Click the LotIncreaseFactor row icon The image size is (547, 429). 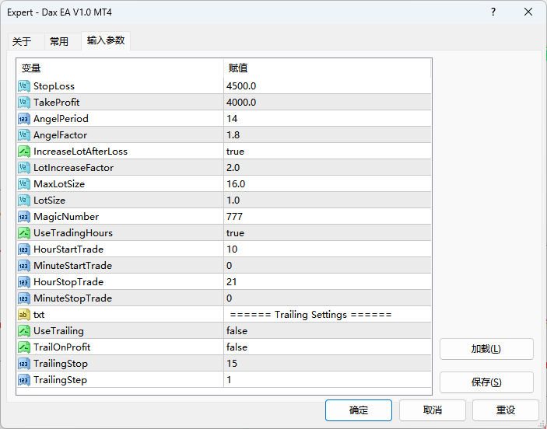pyautogui.click(x=23, y=168)
